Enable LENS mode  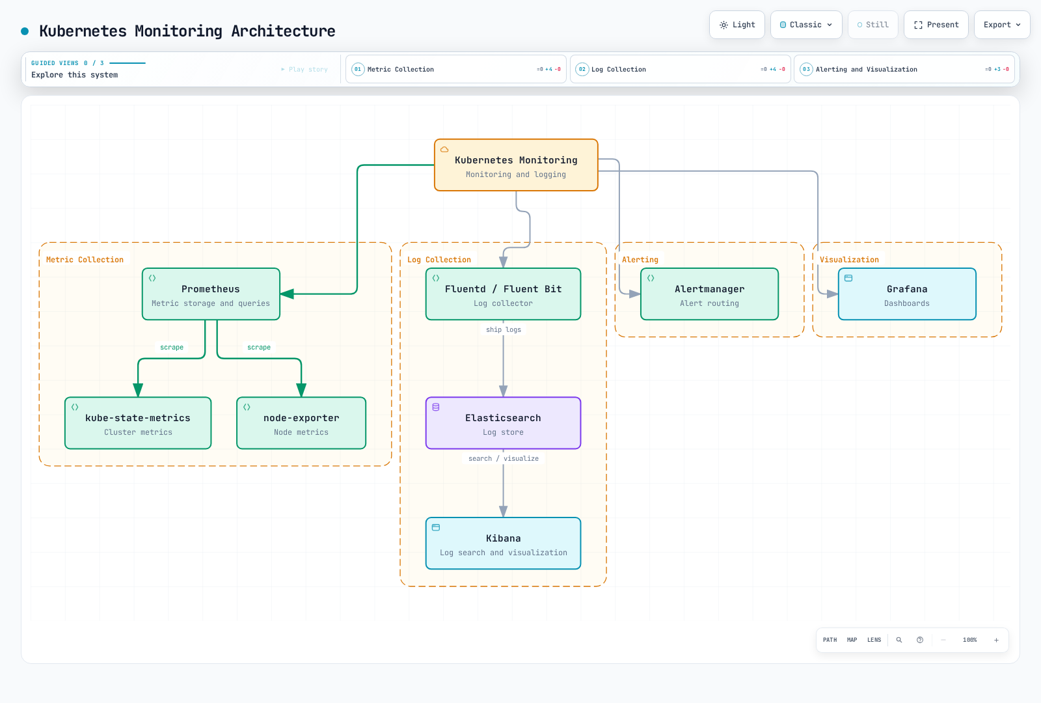click(874, 640)
